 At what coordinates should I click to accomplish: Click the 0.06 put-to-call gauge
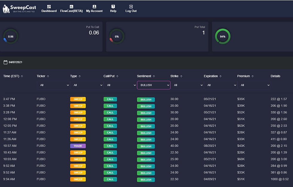pyautogui.click(x=11, y=36)
